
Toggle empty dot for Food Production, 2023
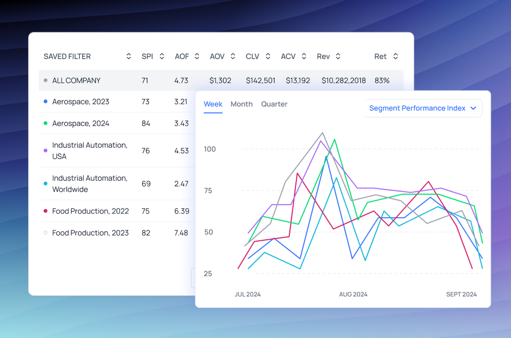pyautogui.click(x=46, y=233)
